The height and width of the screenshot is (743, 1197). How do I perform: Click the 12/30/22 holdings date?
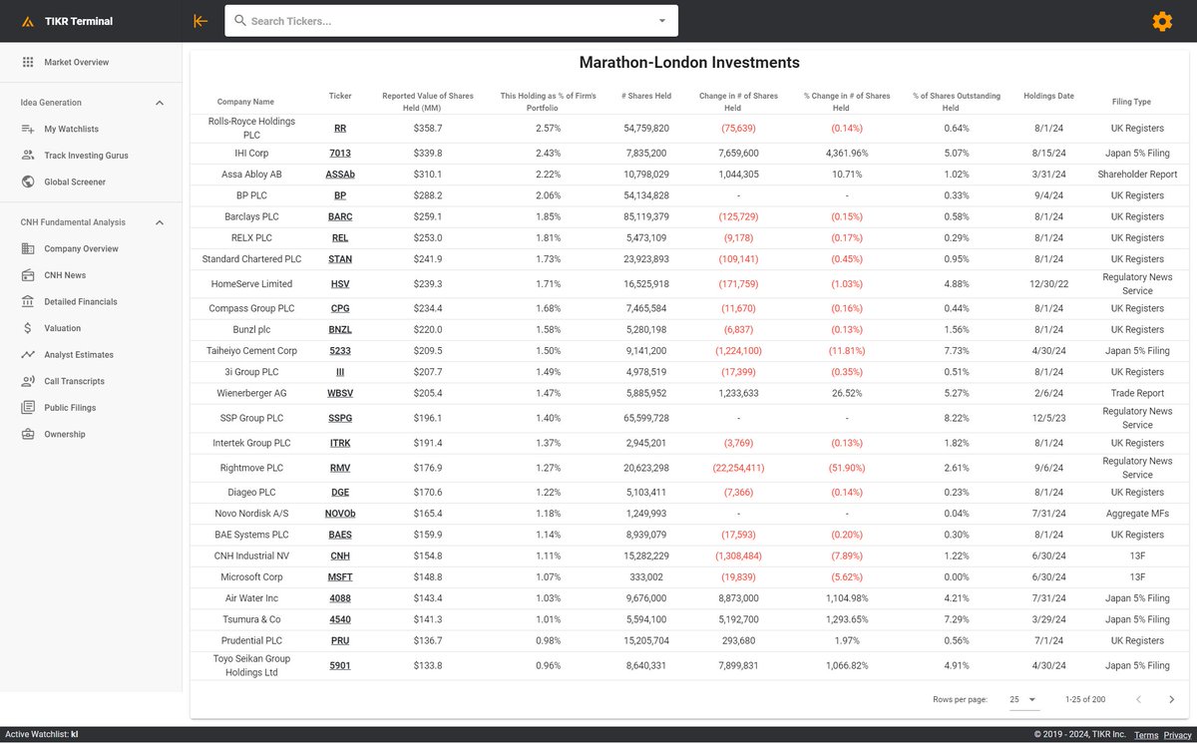1048,284
